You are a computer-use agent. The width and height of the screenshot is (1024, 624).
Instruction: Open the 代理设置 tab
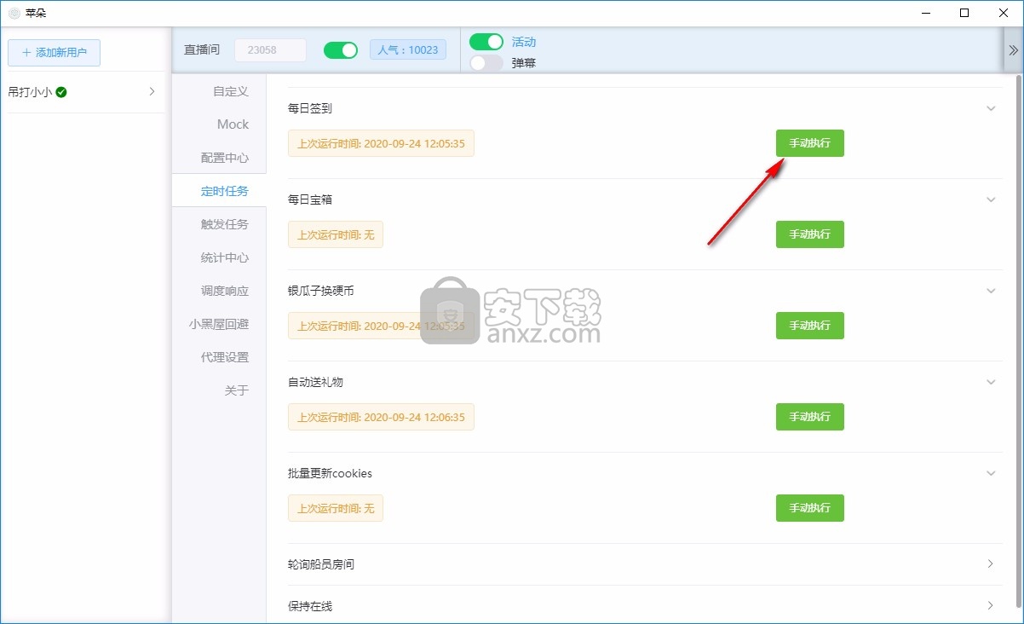pos(220,357)
